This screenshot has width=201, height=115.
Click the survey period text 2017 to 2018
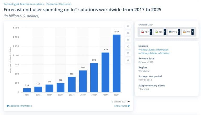145,80
